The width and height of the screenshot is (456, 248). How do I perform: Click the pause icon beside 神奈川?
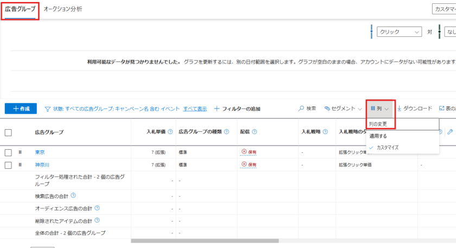pos(21,165)
